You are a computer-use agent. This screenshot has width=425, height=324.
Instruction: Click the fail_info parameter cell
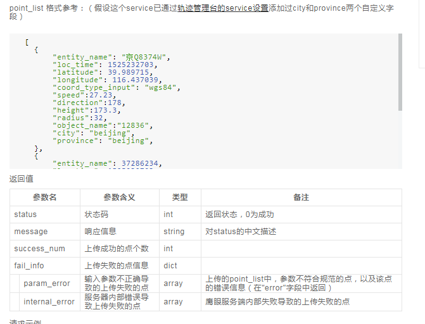(45, 266)
